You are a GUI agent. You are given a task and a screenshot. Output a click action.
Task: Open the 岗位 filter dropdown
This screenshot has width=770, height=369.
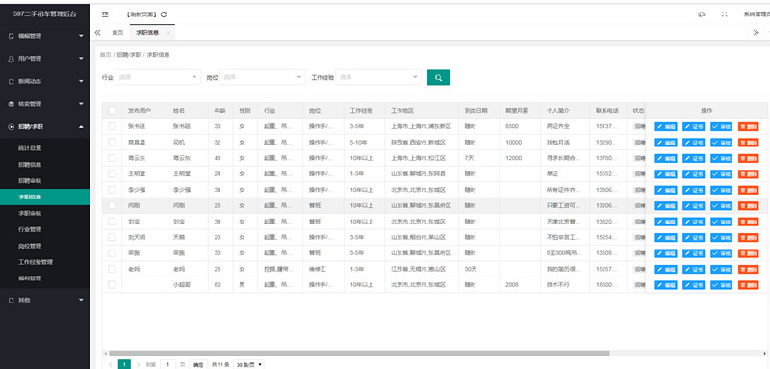pyautogui.click(x=263, y=77)
